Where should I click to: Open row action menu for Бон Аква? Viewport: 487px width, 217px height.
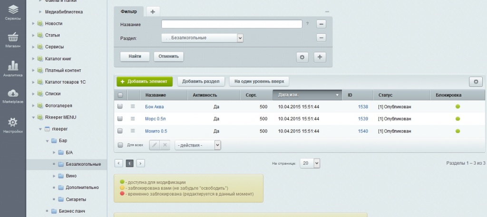(133, 107)
